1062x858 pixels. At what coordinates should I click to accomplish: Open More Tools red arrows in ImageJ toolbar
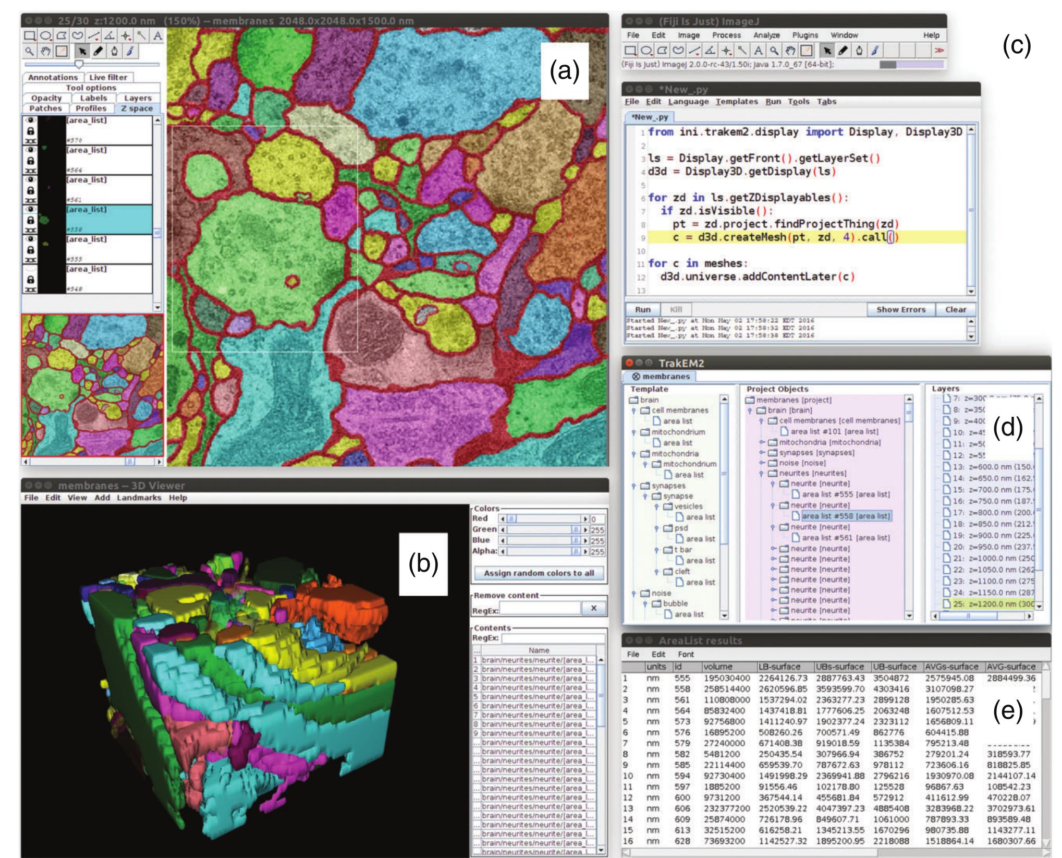(x=939, y=51)
